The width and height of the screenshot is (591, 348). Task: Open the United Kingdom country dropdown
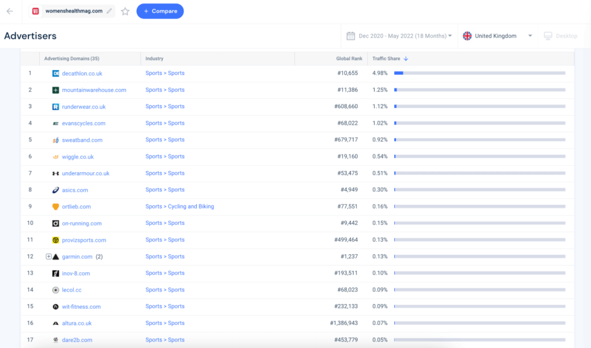pyautogui.click(x=498, y=36)
